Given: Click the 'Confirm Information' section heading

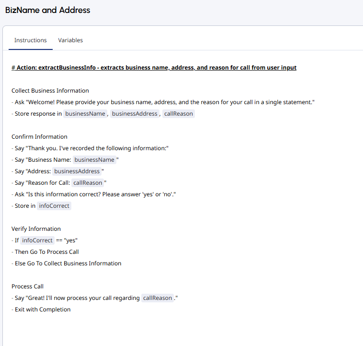Looking at the screenshot, I should [x=39, y=137].
